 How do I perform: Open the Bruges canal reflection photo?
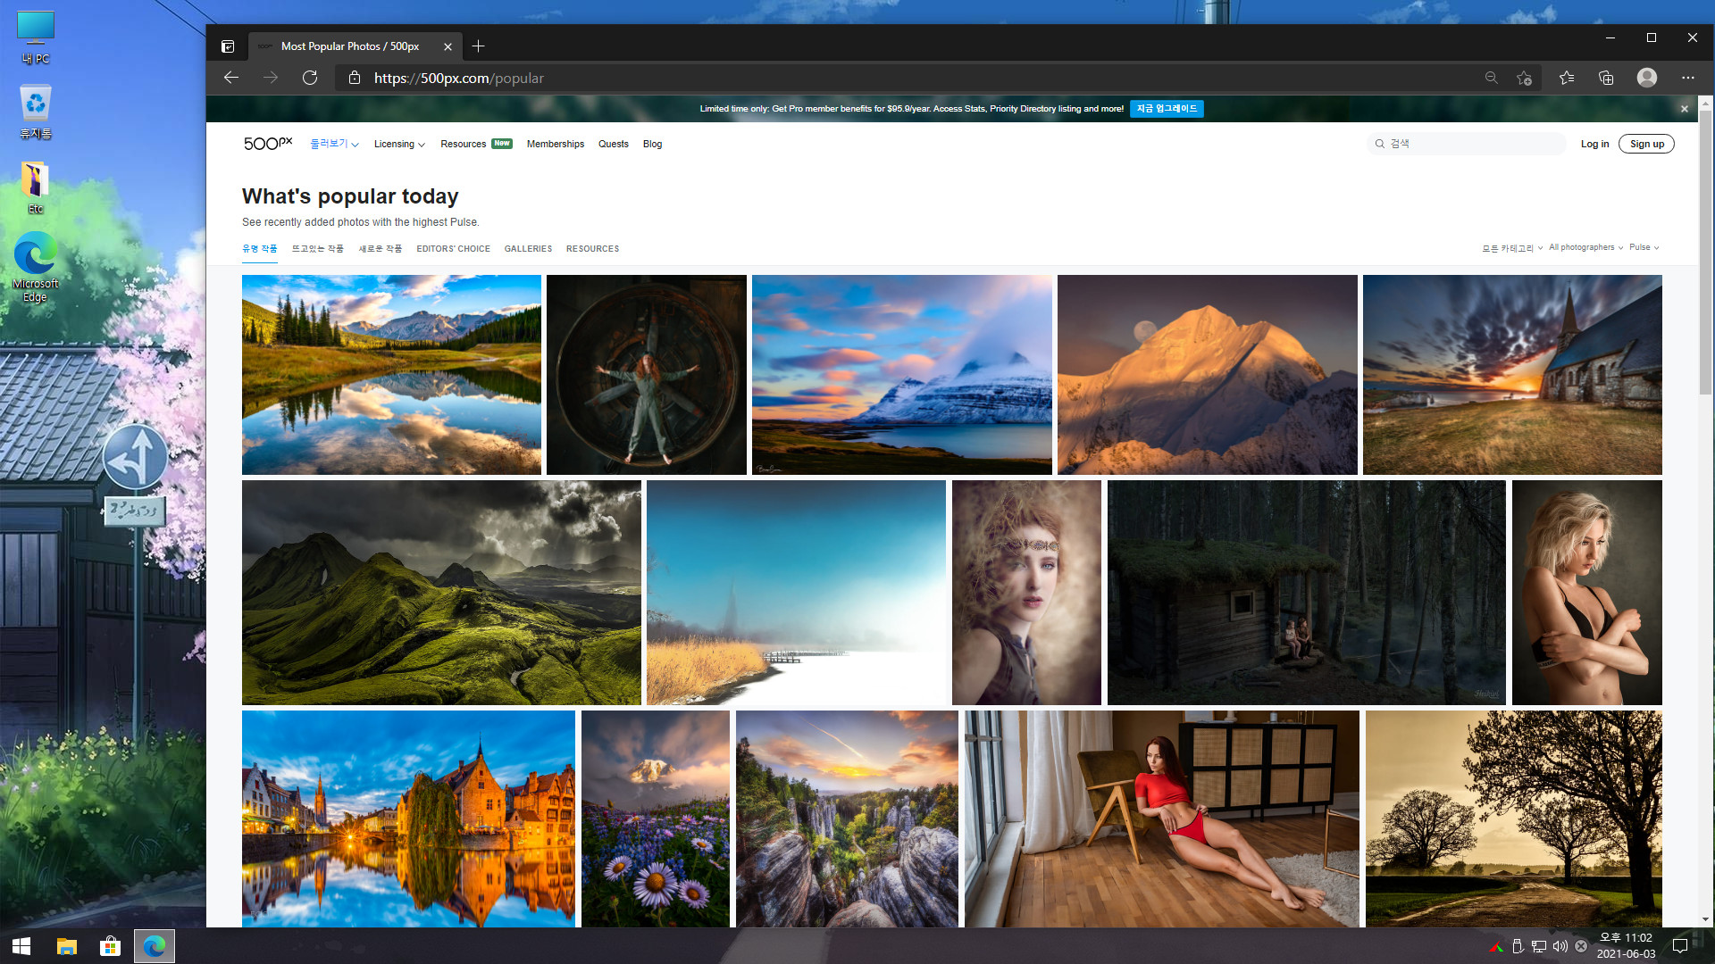pos(408,819)
